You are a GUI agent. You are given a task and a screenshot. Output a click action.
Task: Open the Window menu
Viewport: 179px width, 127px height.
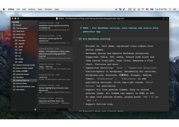coord(48,9)
